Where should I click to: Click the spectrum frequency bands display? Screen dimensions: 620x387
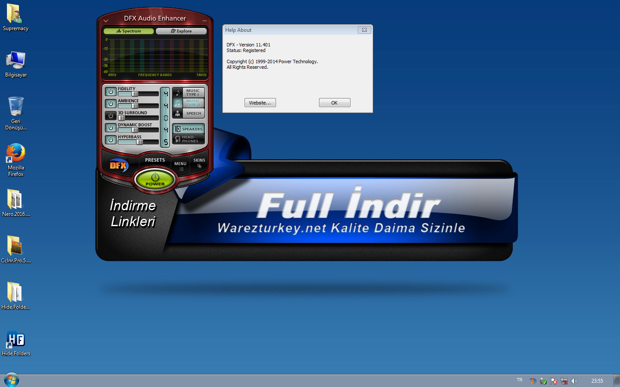tap(155, 57)
